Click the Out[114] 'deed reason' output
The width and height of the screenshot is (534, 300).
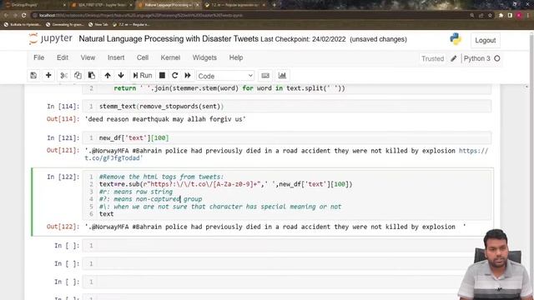(x=165, y=119)
